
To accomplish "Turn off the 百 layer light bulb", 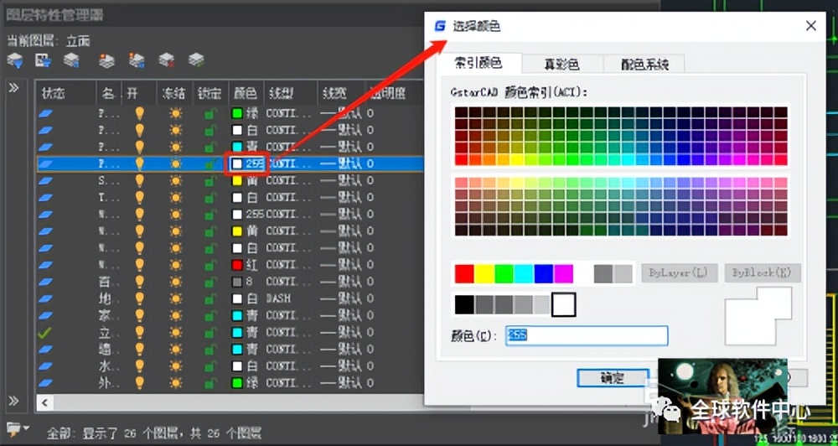I will (139, 282).
